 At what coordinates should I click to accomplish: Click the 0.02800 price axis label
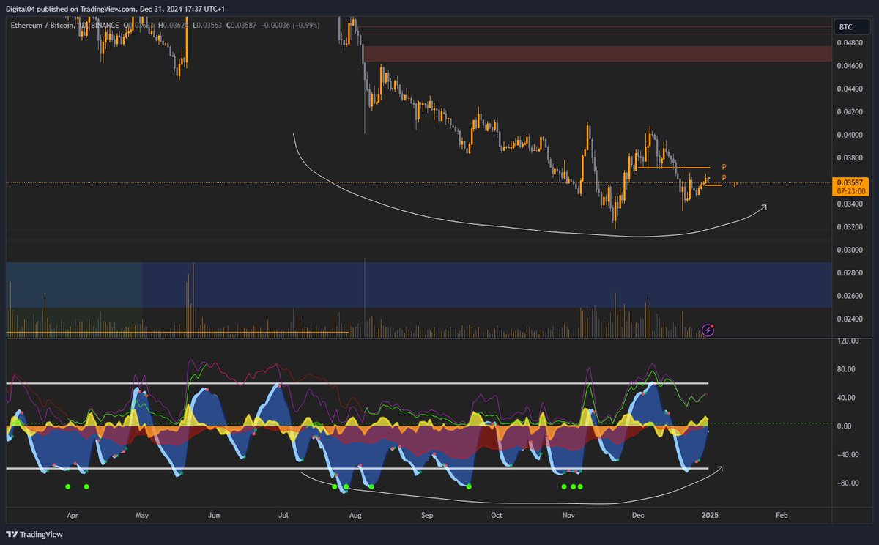point(851,272)
